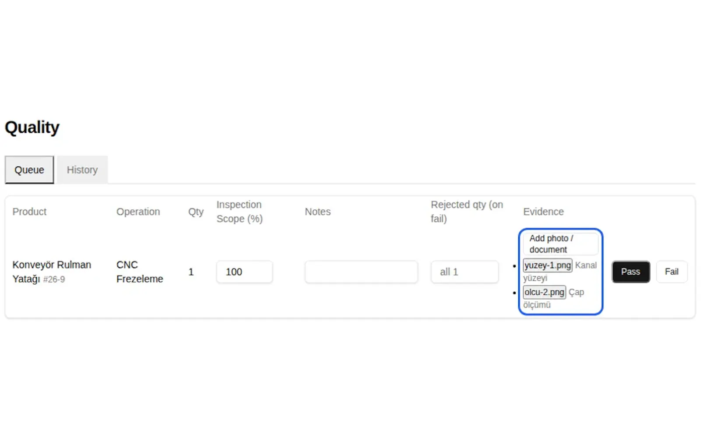Click the Qty value 1
This screenshot has width=701, height=438.
[x=191, y=272]
